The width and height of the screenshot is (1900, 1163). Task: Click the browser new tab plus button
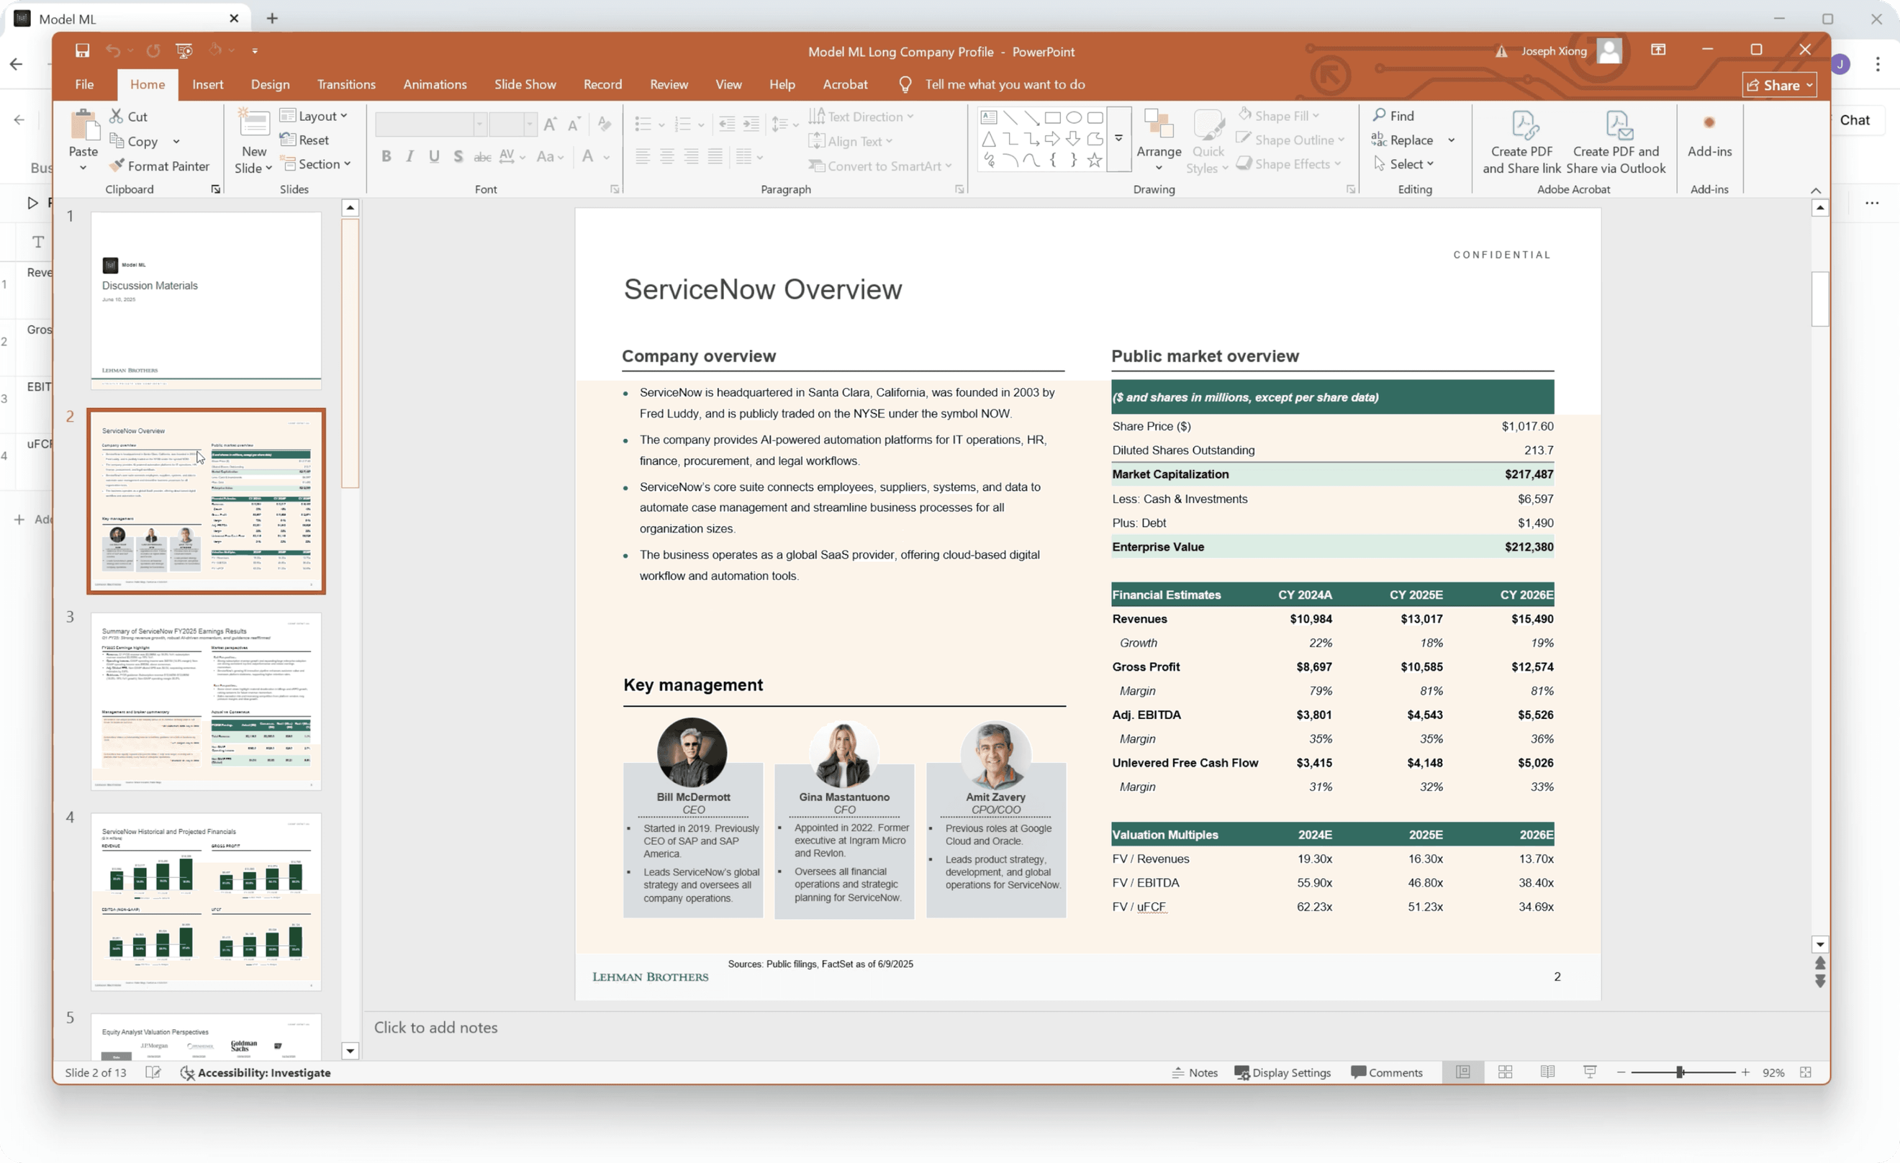click(x=272, y=19)
